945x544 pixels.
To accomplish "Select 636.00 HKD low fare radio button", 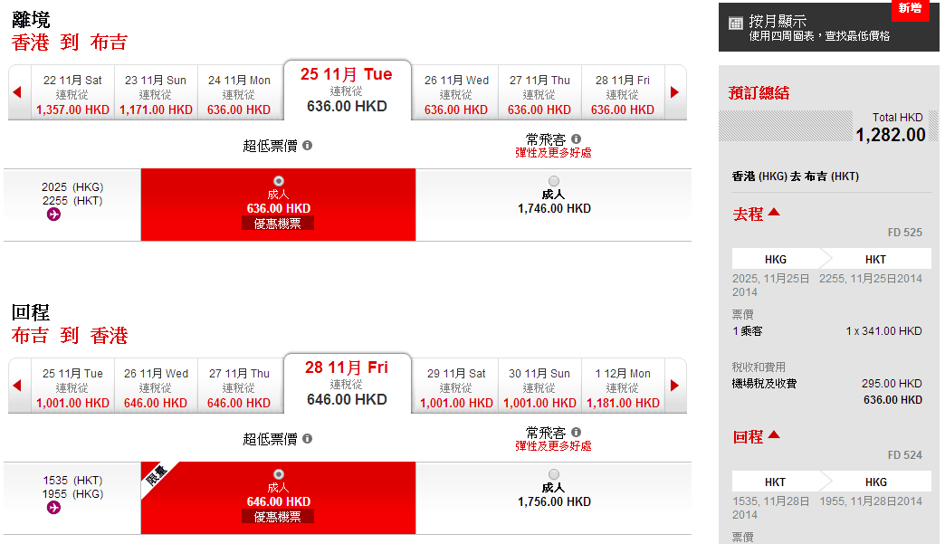I will coord(278,180).
